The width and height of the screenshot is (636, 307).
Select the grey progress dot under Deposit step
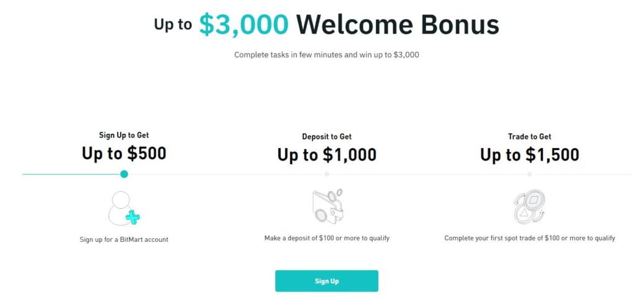pos(327,174)
